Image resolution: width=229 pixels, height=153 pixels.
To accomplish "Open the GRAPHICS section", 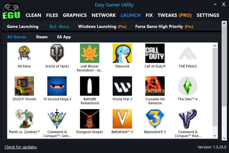I will [75, 15].
